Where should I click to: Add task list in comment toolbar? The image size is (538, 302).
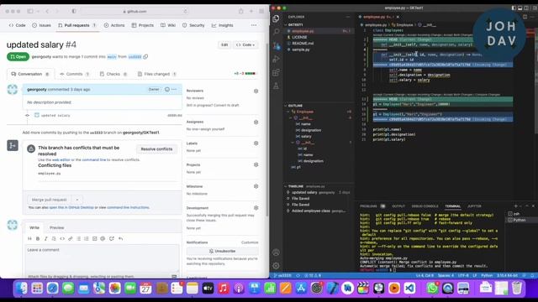point(95,238)
